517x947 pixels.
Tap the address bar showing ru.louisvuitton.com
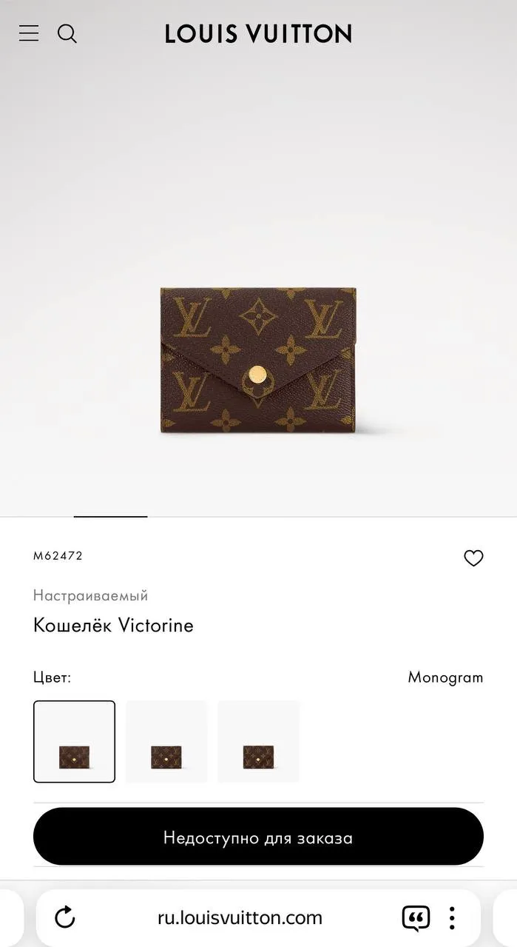click(240, 918)
